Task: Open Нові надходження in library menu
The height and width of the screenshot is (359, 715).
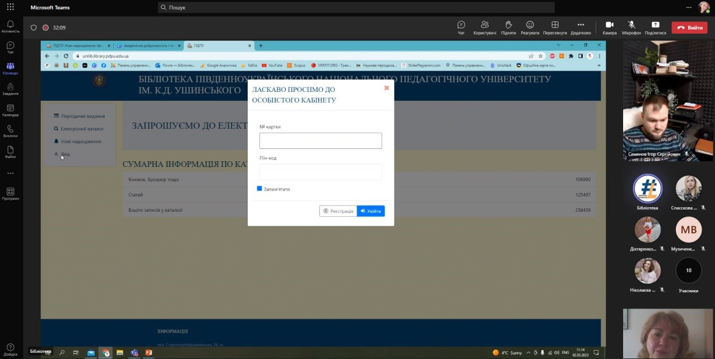Action: tap(77, 141)
